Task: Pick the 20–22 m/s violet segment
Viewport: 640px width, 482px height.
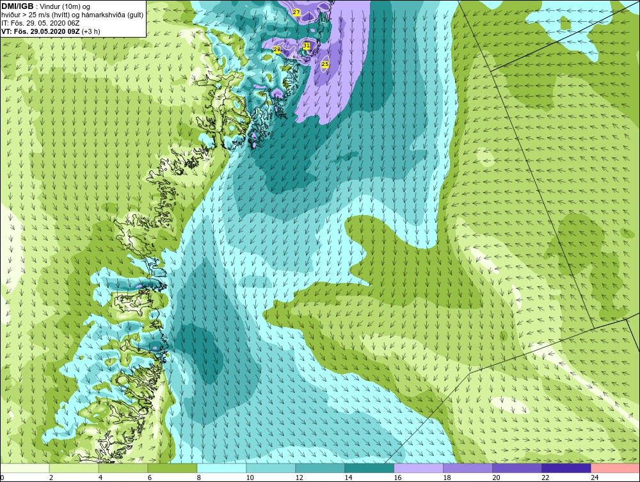Action: coord(516,468)
